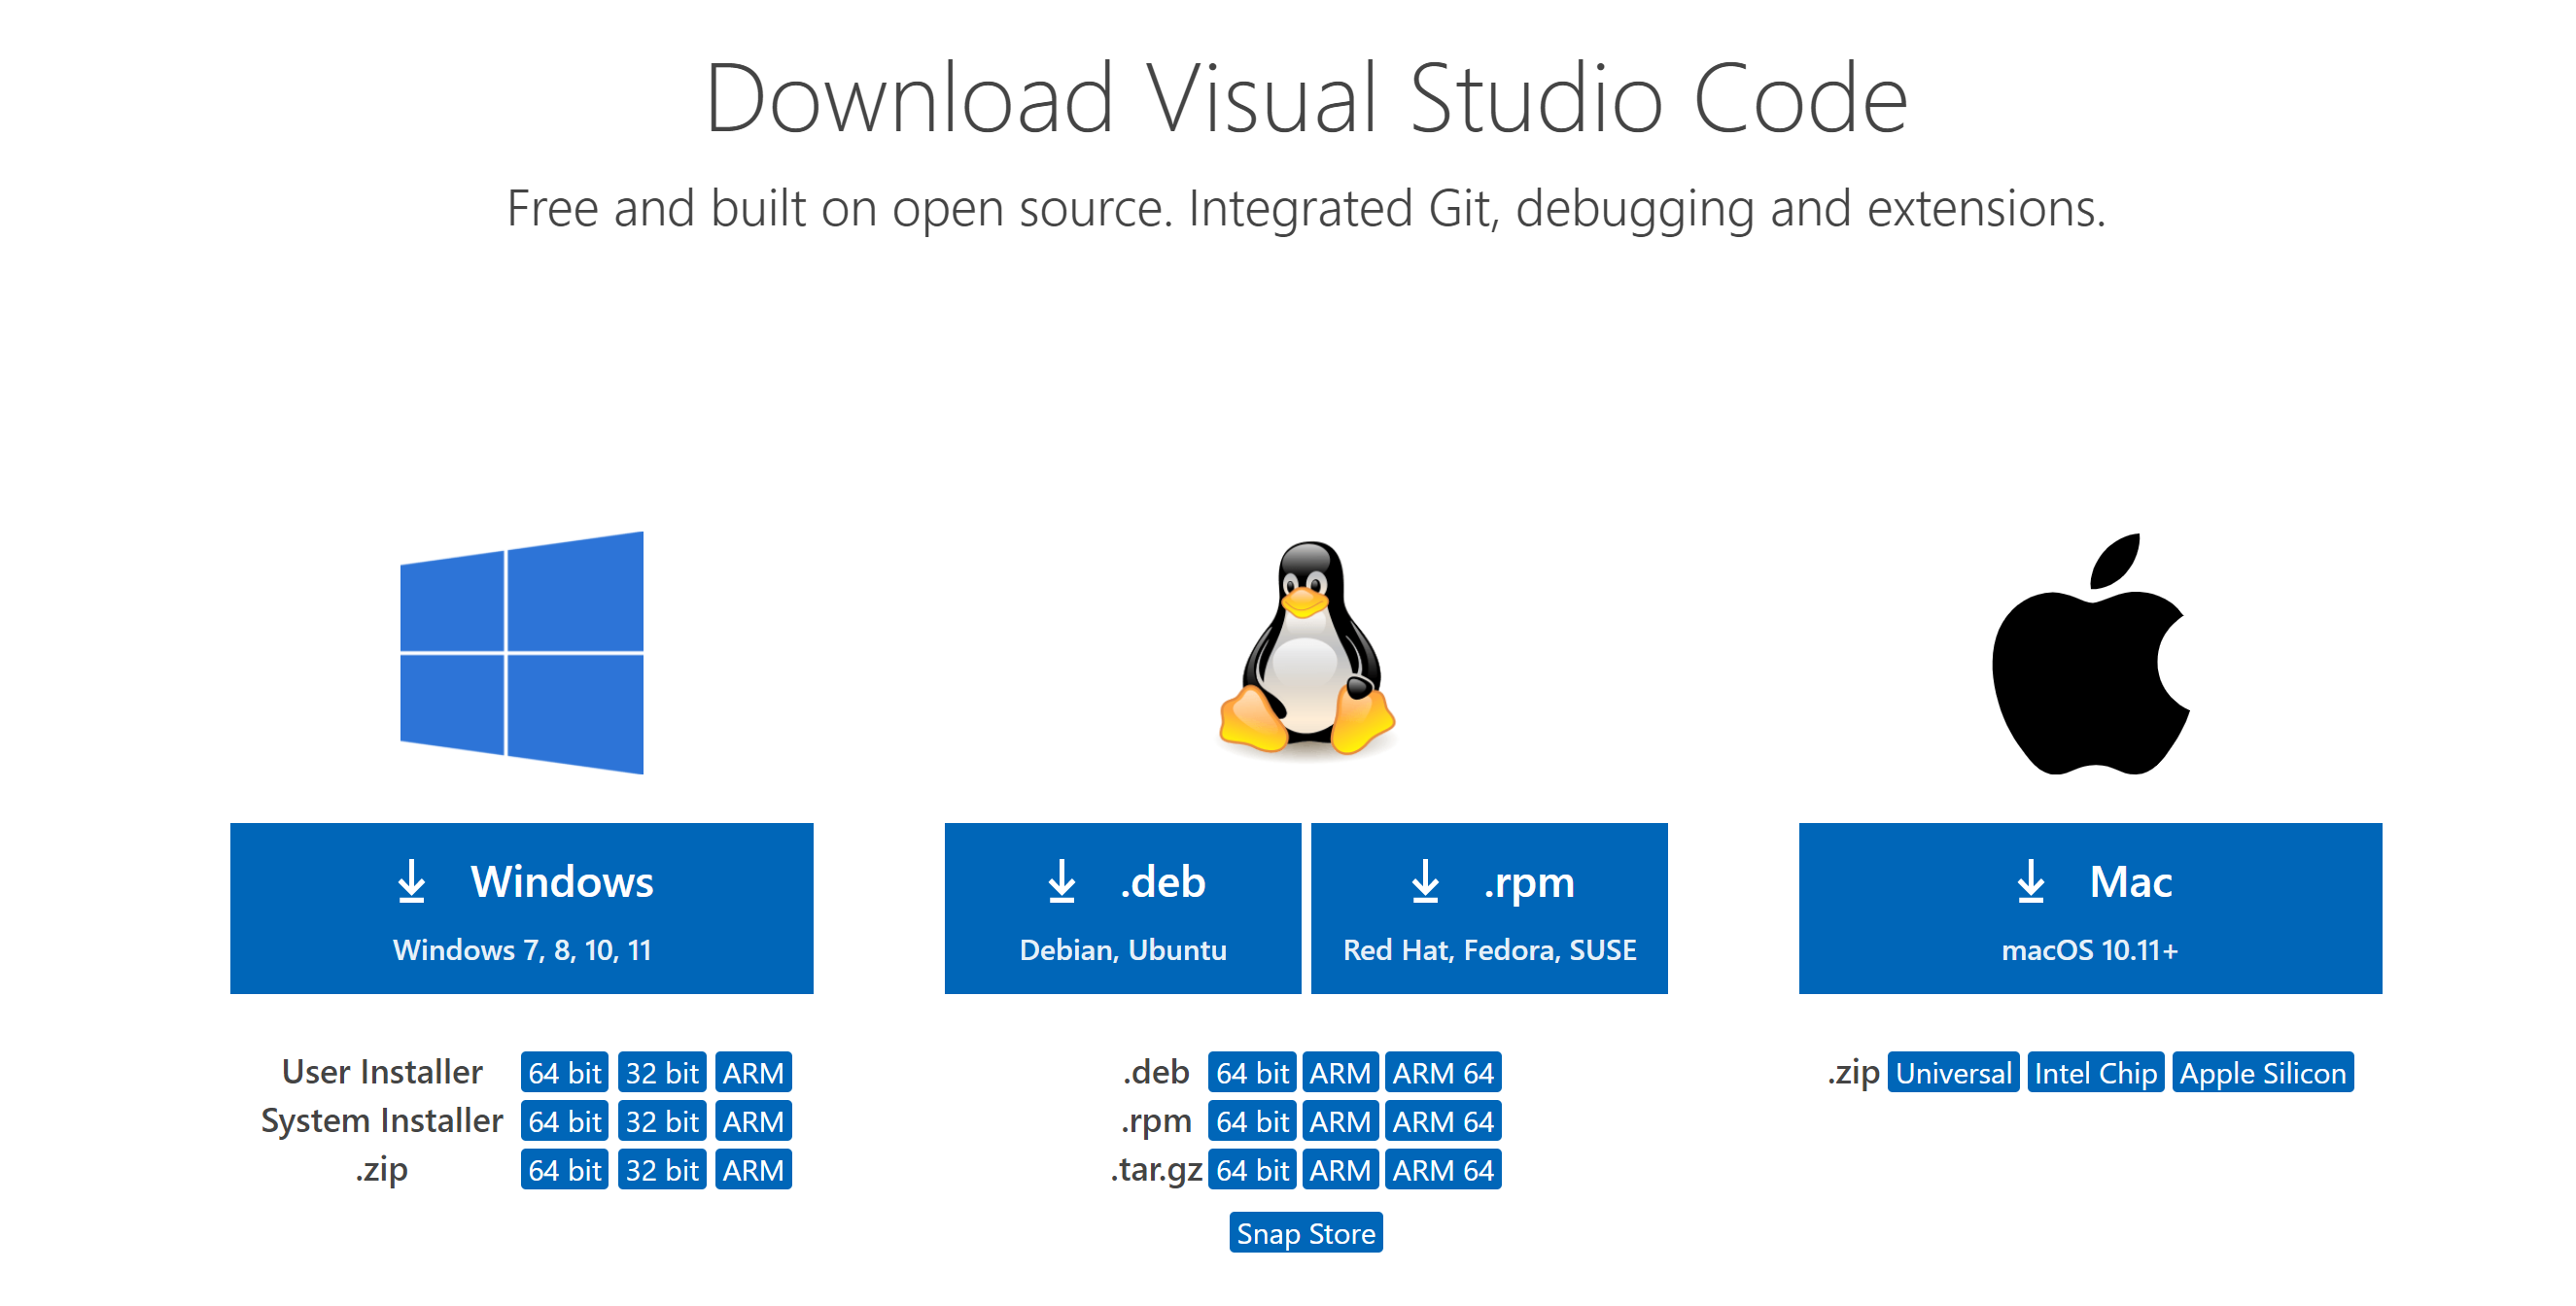Pick the .deb ARM 64 download

point(1442,1073)
